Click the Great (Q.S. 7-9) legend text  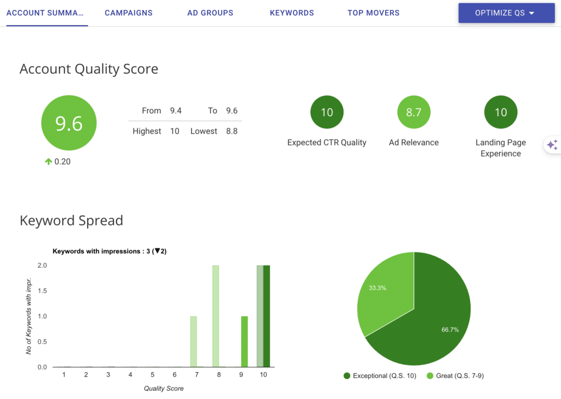click(x=460, y=376)
